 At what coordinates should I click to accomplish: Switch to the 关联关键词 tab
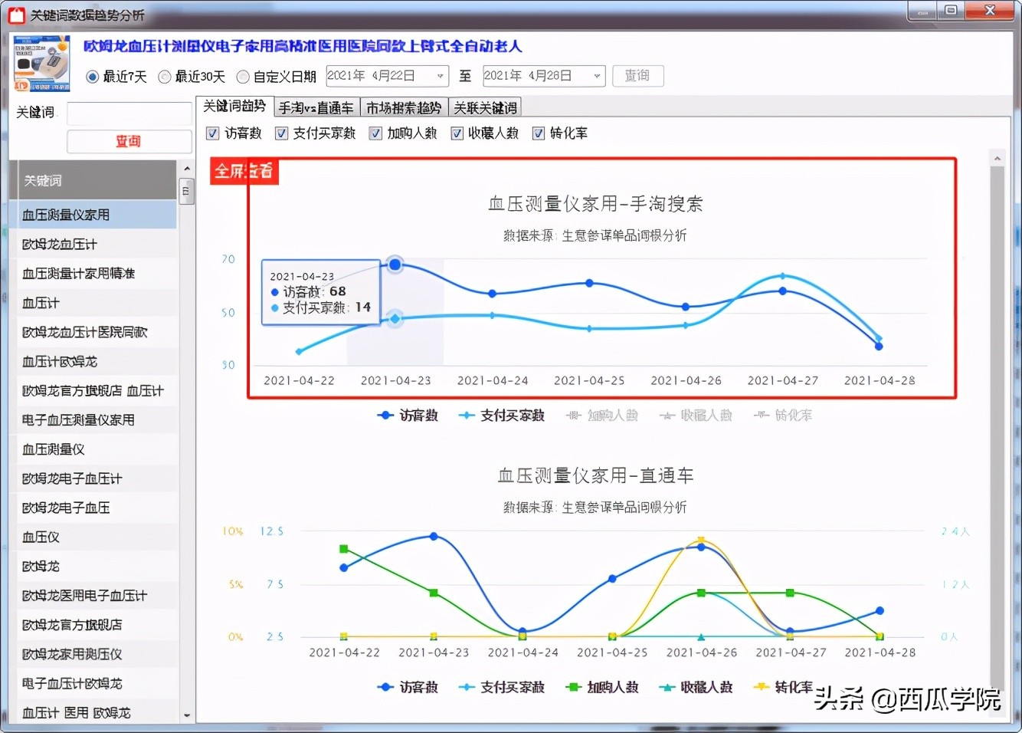click(485, 108)
